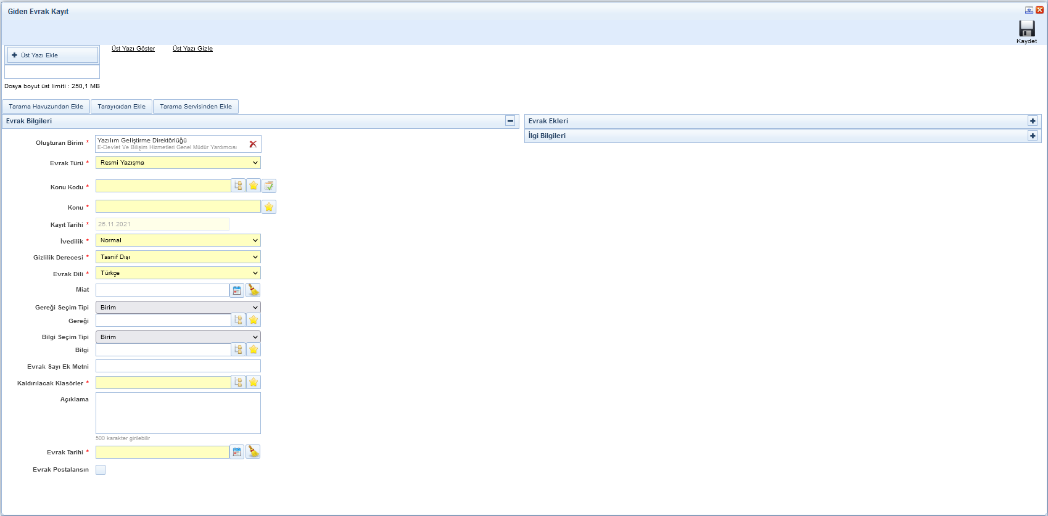Open the Gizlilik Derecesi dropdown

(x=178, y=257)
